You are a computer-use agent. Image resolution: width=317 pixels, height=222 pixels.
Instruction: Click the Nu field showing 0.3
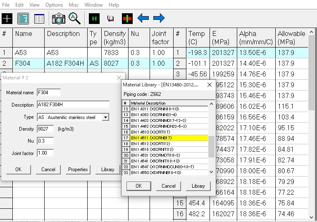click(x=45, y=141)
